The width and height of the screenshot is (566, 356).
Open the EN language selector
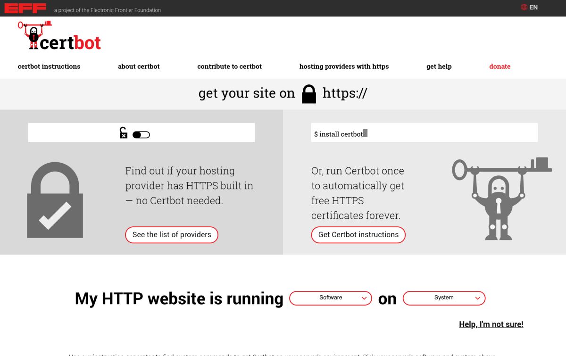[529, 7]
